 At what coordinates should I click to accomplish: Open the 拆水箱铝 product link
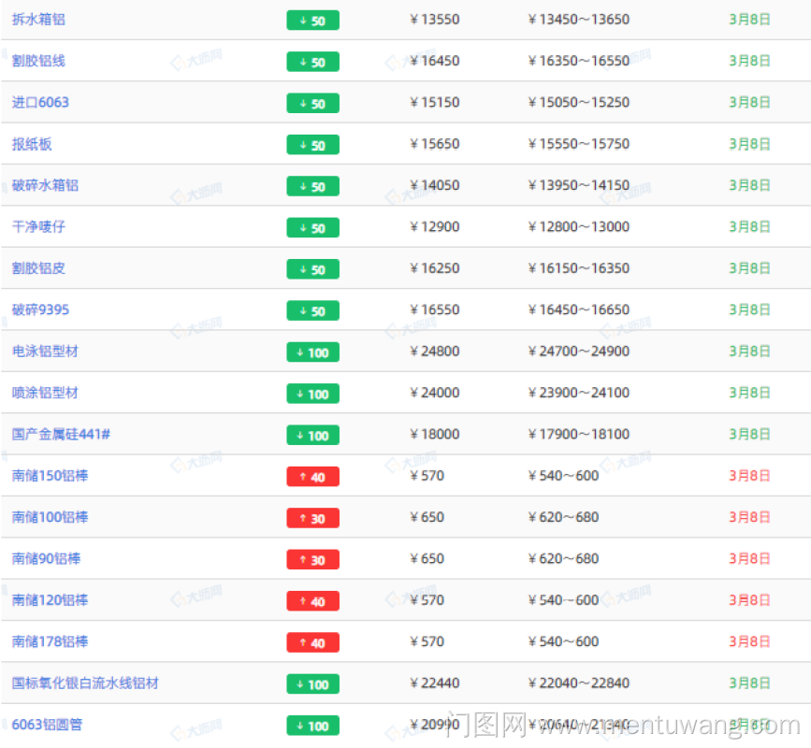[x=38, y=20]
